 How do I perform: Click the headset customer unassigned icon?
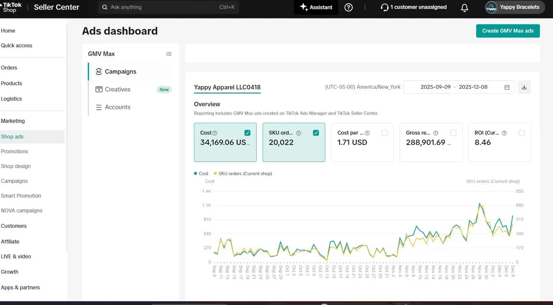pos(384,7)
